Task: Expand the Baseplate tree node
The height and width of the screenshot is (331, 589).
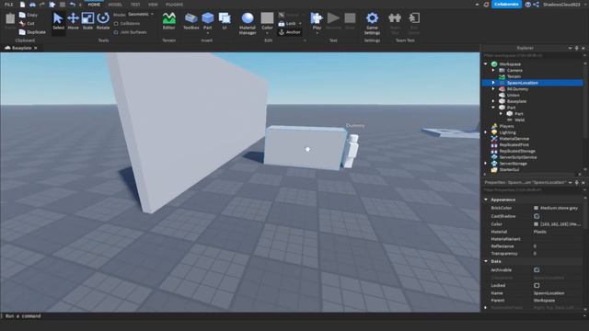Action: point(493,101)
